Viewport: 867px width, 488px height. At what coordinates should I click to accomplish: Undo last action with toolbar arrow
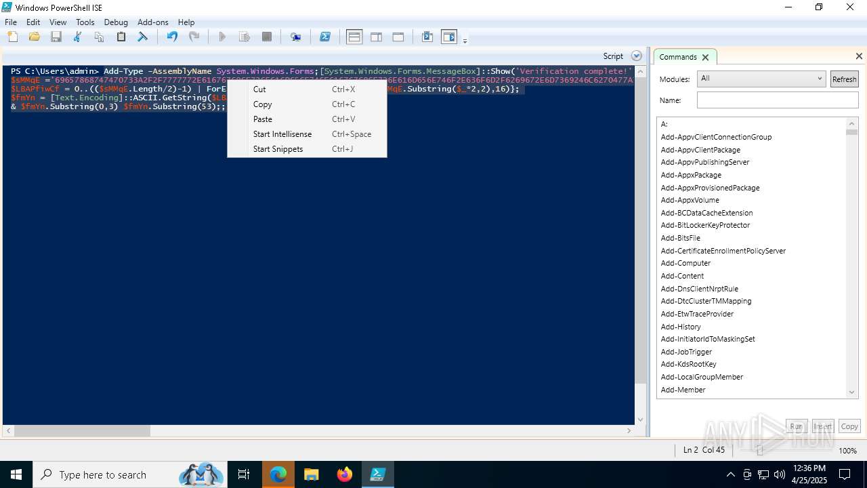172,37
